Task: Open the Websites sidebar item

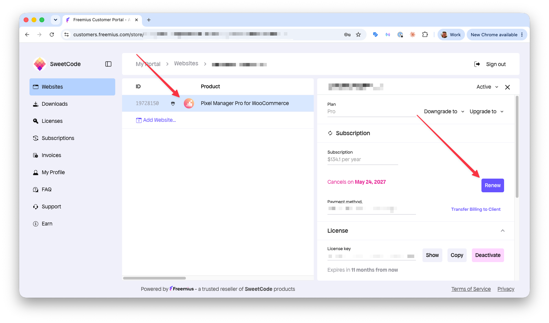Action: pos(72,87)
